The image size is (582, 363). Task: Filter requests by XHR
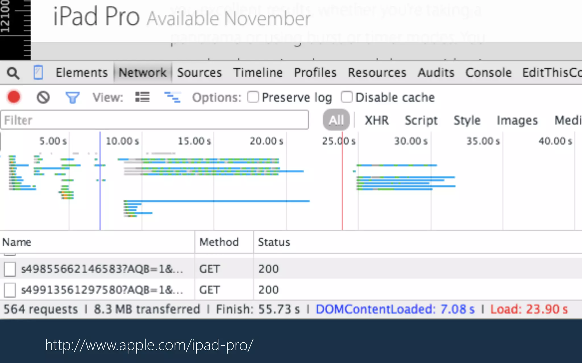click(x=377, y=120)
